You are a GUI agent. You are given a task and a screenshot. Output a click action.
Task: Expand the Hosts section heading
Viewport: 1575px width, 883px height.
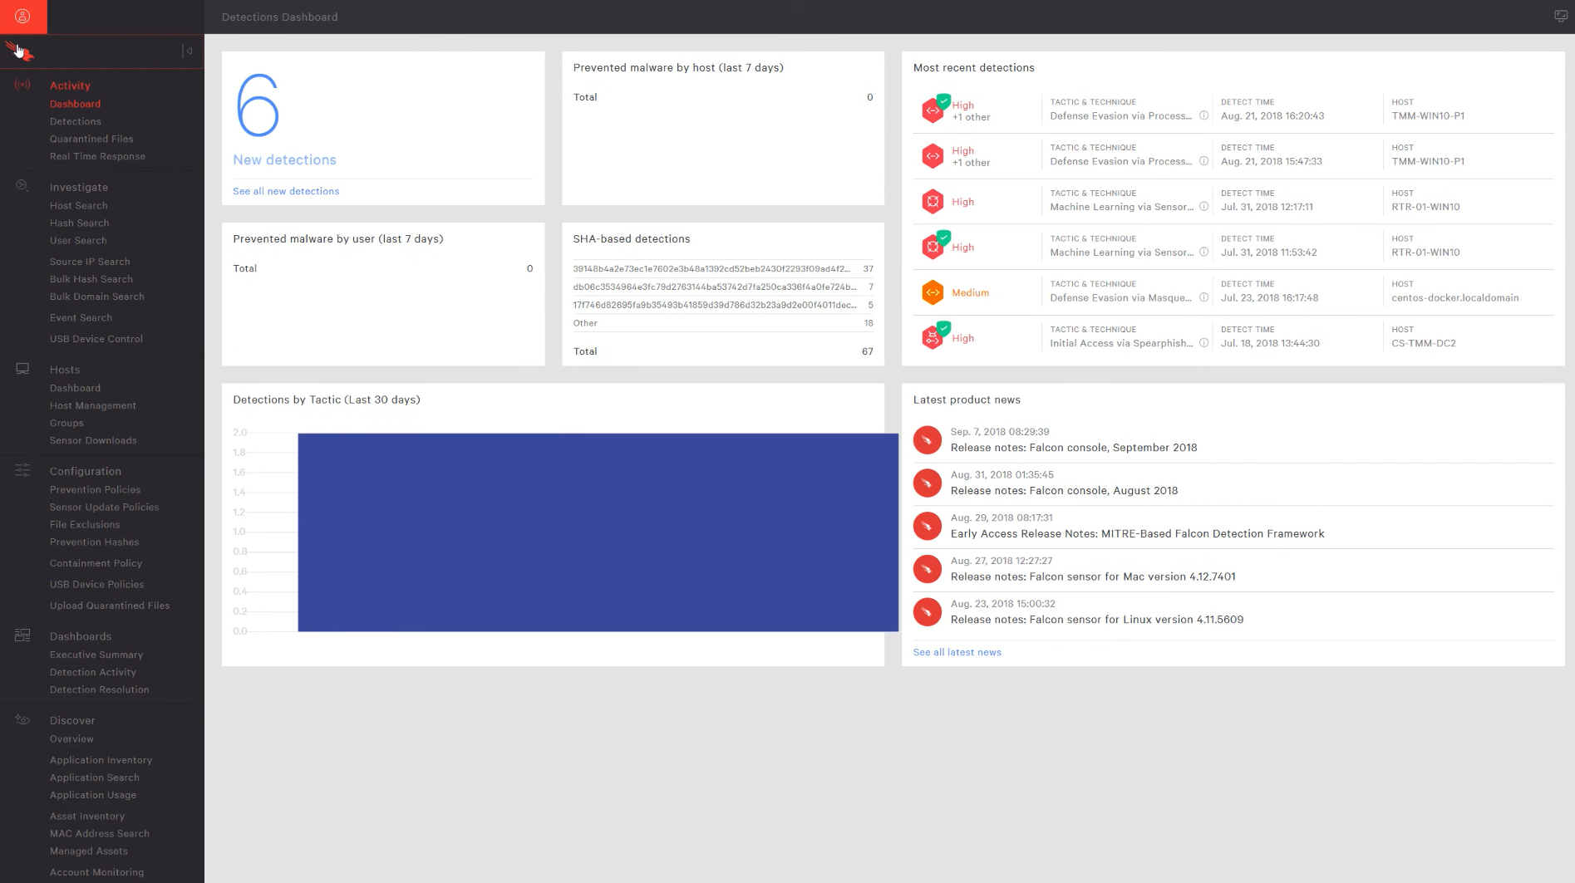[65, 370]
